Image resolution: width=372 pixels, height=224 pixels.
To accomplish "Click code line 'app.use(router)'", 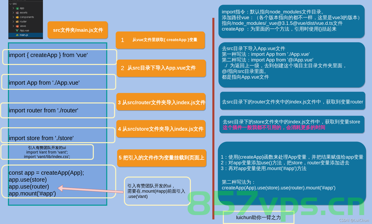I will tap(29, 187).
